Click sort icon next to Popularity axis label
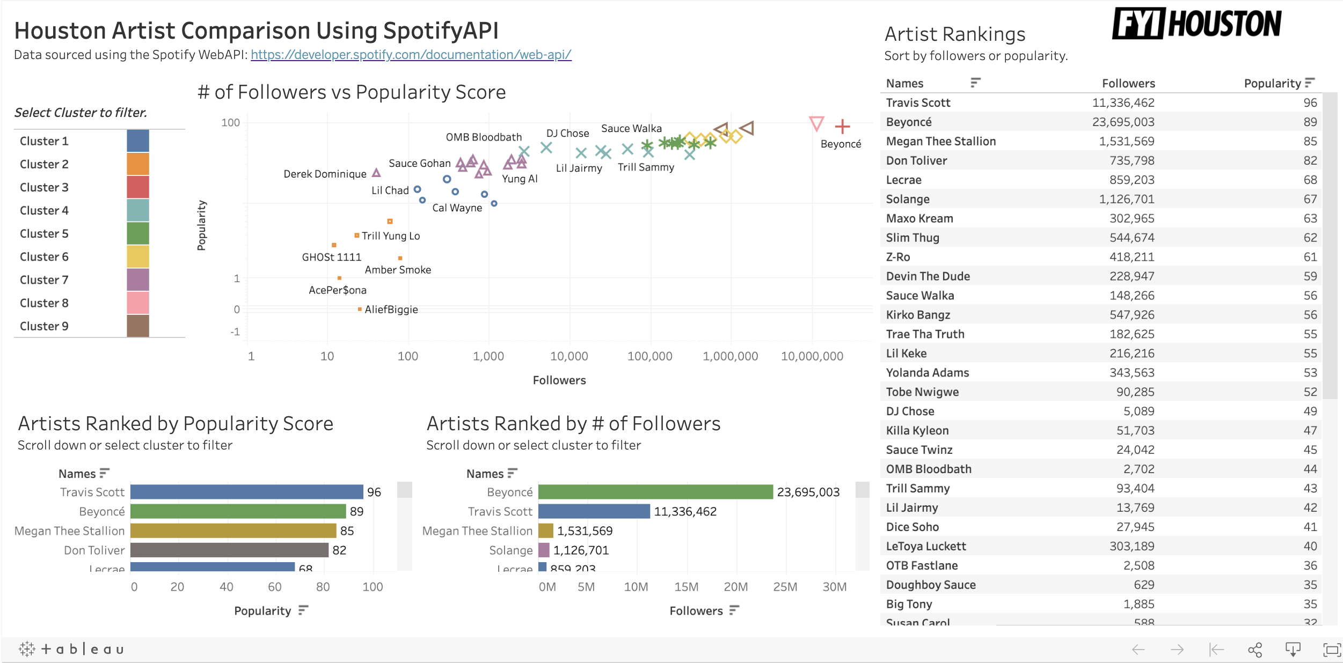The height and width of the screenshot is (663, 1343). point(303,610)
